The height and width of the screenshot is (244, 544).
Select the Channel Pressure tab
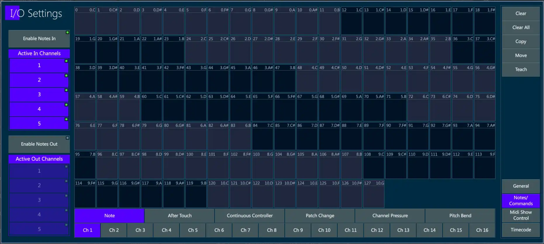390,216
